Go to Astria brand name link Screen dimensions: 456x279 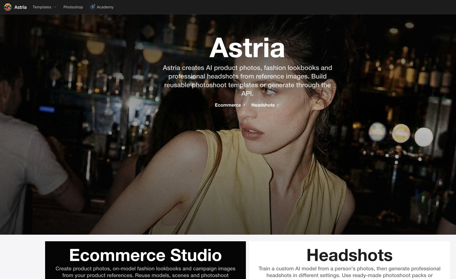20,7
